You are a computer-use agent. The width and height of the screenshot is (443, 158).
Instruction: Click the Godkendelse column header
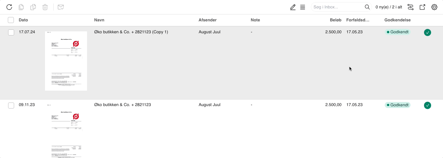[397, 20]
